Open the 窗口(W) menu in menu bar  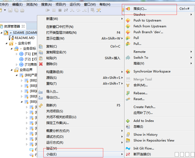(x=90, y=5)
